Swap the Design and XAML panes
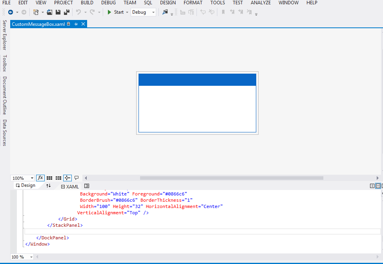This screenshot has height=264, width=383. 48,185
